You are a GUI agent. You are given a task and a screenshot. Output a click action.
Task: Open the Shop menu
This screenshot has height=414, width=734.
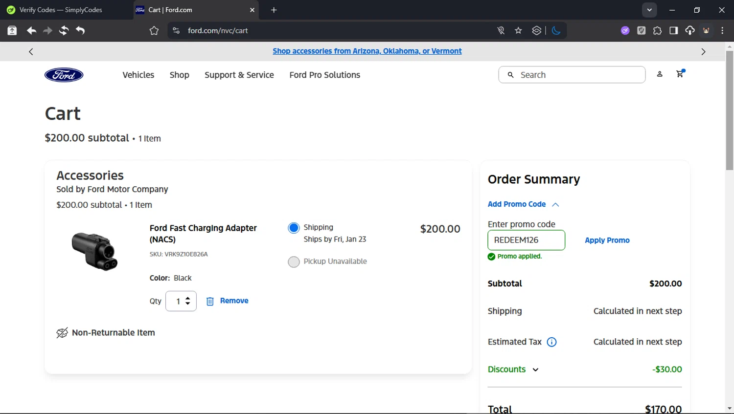(180, 75)
